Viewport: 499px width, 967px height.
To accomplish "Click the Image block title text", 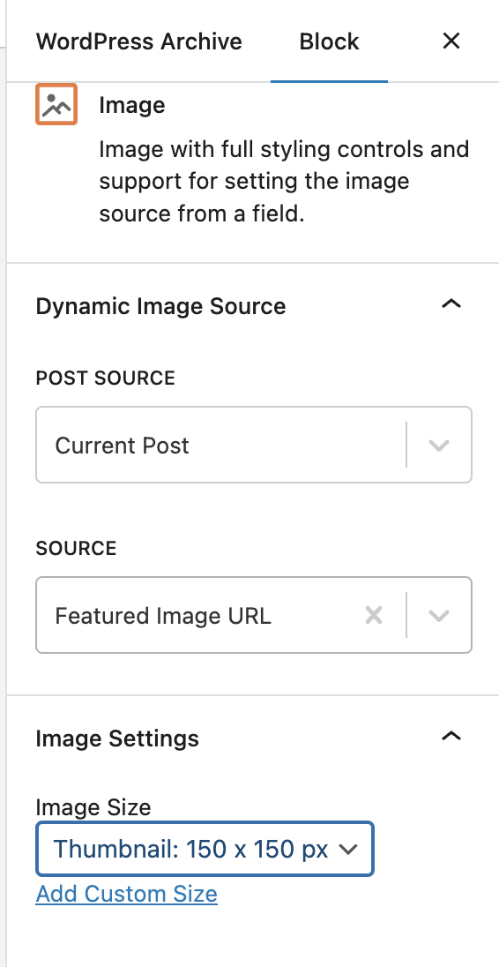I will coord(132,105).
